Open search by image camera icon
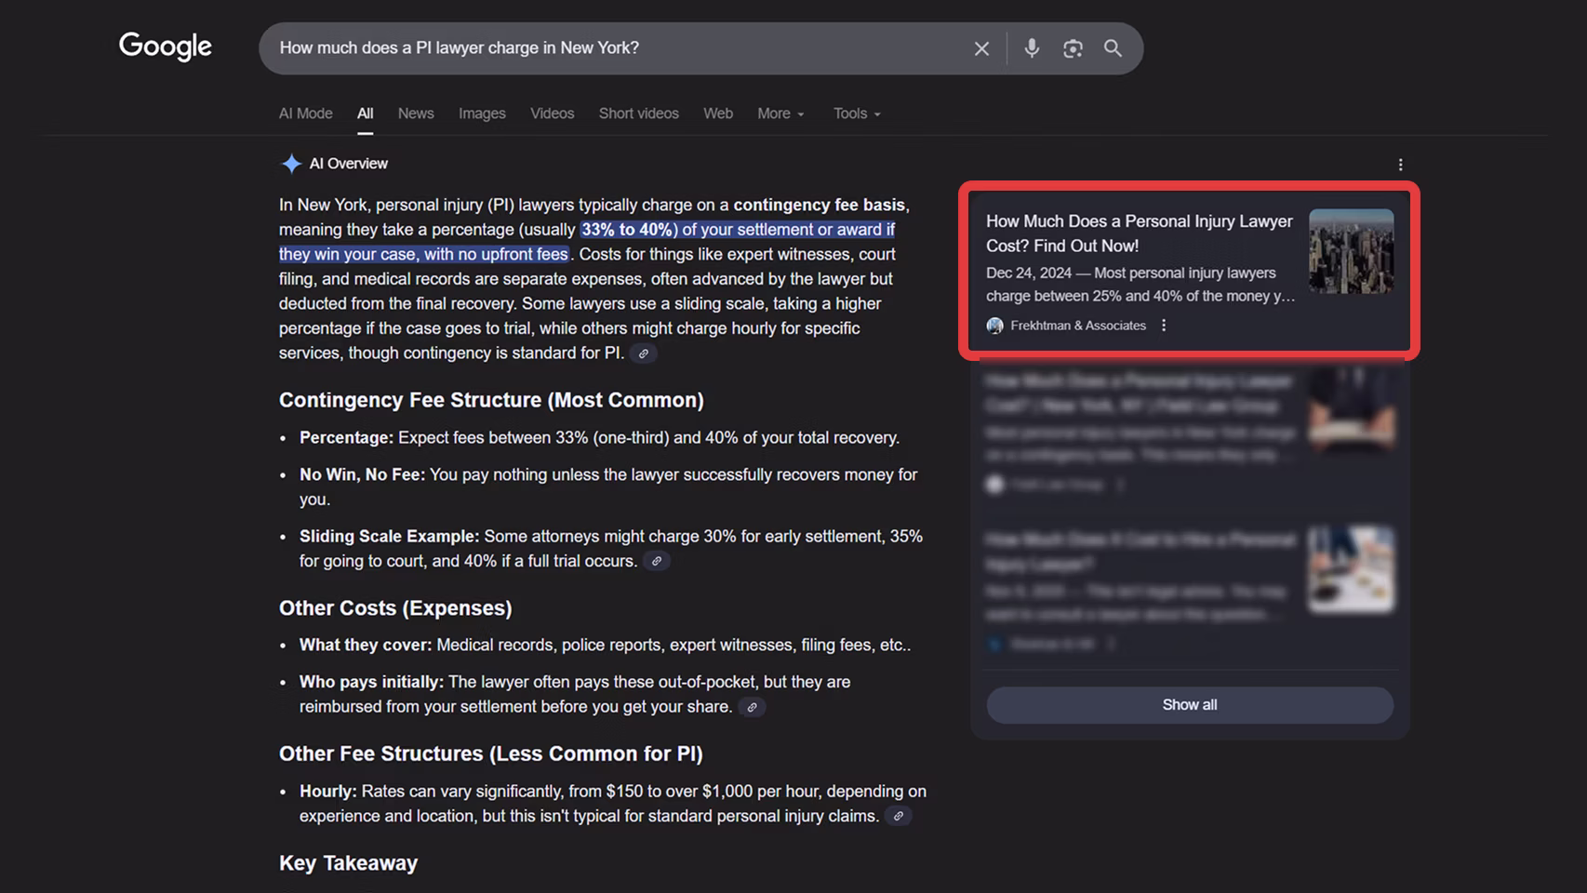Screen dimensions: 1587x893 (x=1073, y=48)
